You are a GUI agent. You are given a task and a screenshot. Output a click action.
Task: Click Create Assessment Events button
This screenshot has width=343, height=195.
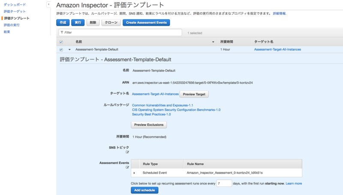pyautogui.click(x=146, y=23)
